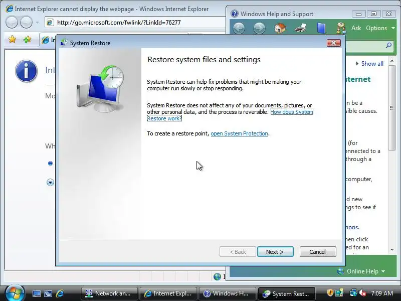Image resolution: width=401 pixels, height=301 pixels.
Task: Click Ask text in Help toolbar
Action: (x=356, y=28)
